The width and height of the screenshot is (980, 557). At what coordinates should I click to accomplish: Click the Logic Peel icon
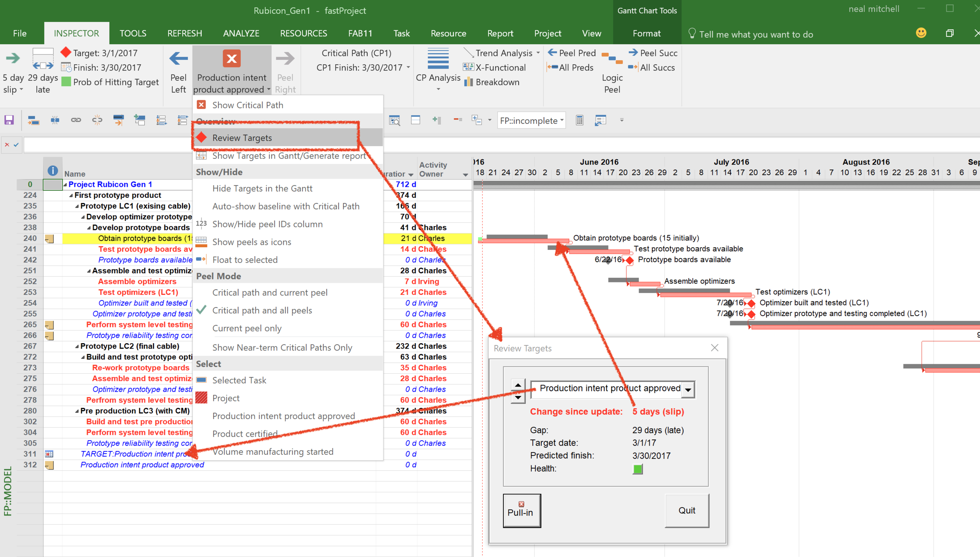[x=612, y=59]
